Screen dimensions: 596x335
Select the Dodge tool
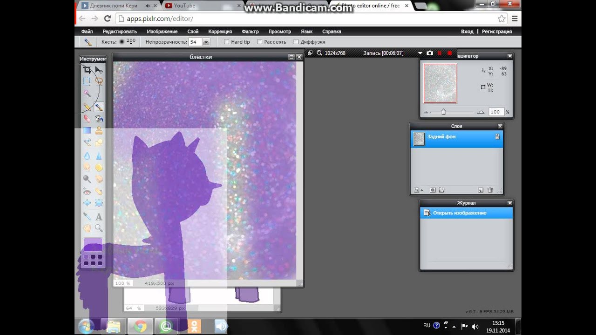[x=87, y=179]
